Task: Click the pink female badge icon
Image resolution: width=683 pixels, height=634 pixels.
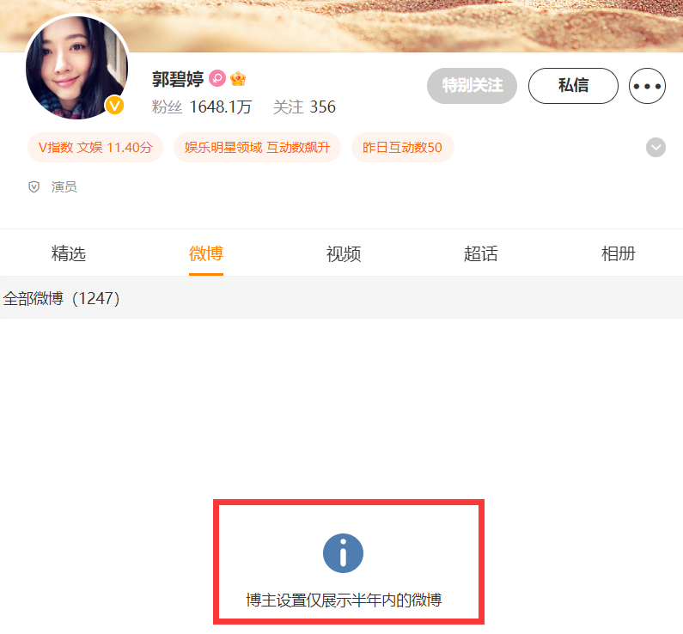Action: (216, 78)
